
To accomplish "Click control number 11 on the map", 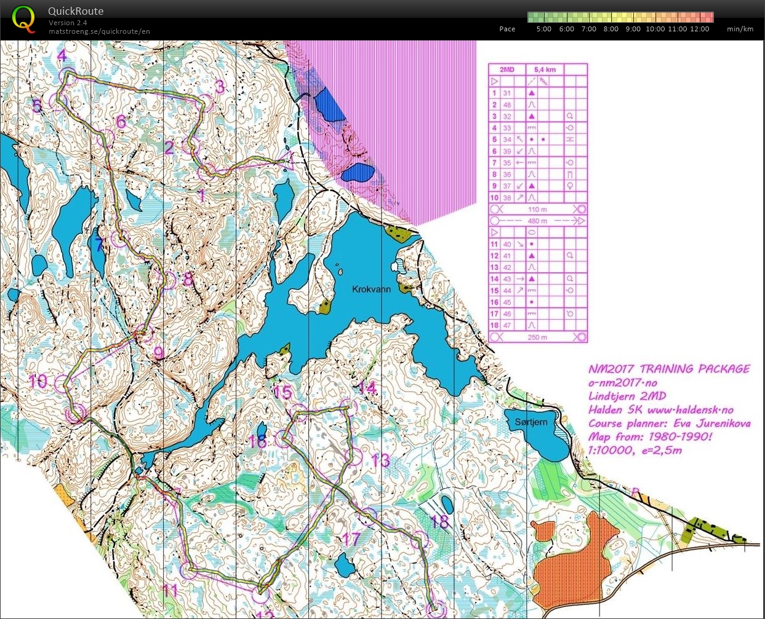I will click(x=170, y=591).
